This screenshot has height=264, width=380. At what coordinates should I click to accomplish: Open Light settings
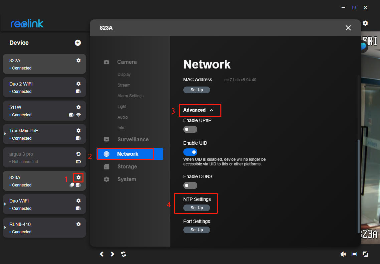(122, 106)
